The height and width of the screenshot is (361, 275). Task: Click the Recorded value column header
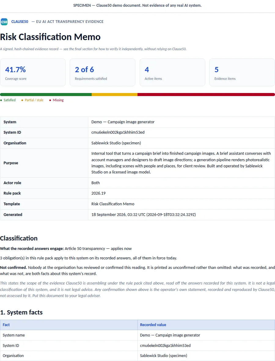pyautogui.click(x=153, y=325)
